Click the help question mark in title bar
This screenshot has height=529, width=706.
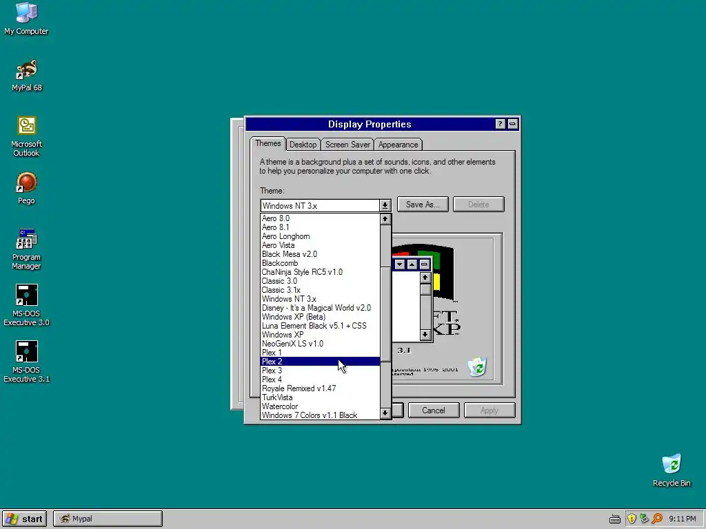pyautogui.click(x=500, y=124)
